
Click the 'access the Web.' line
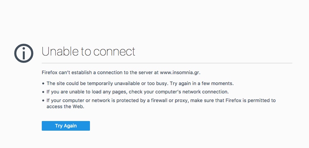click(66, 107)
